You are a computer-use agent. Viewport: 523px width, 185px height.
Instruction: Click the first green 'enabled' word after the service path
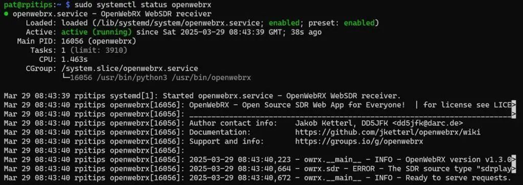point(284,23)
